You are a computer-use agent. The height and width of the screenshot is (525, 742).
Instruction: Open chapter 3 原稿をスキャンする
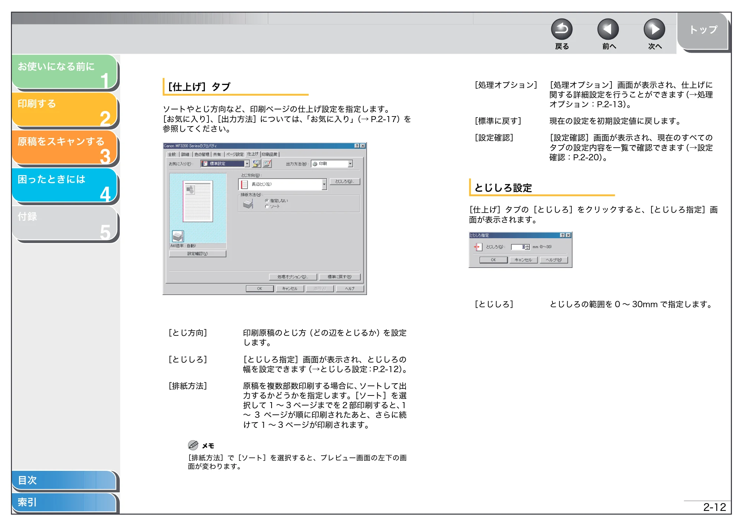point(65,147)
